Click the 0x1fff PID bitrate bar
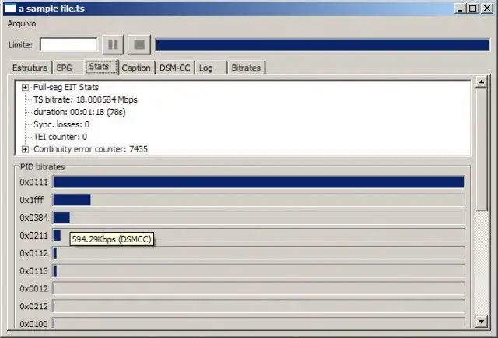This screenshot has width=498, height=338. pos(258,200)
